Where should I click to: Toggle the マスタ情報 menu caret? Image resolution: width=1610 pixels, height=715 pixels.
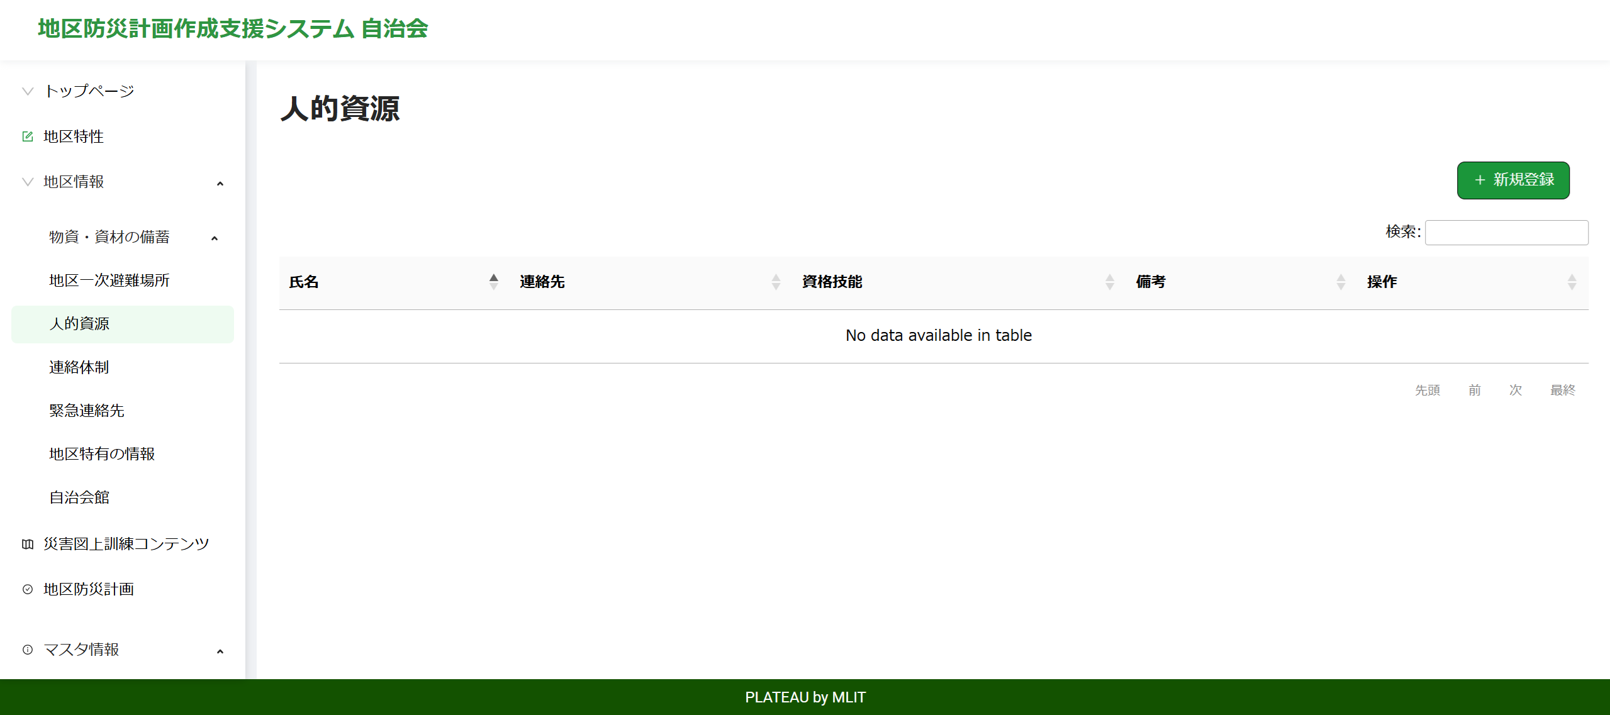tap(220, 651)
